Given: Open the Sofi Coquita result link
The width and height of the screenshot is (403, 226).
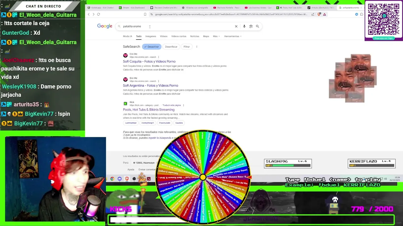Looking at the screenshot, I should click(149, 62).
